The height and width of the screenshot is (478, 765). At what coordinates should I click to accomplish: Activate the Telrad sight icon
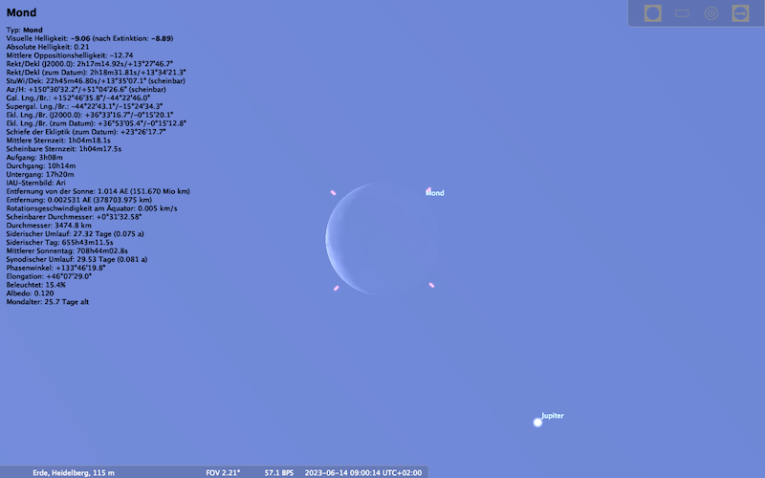[x=710, y=13]
